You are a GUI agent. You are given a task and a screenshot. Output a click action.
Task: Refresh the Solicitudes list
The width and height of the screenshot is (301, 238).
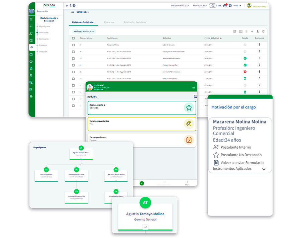[x=263, y=31]
